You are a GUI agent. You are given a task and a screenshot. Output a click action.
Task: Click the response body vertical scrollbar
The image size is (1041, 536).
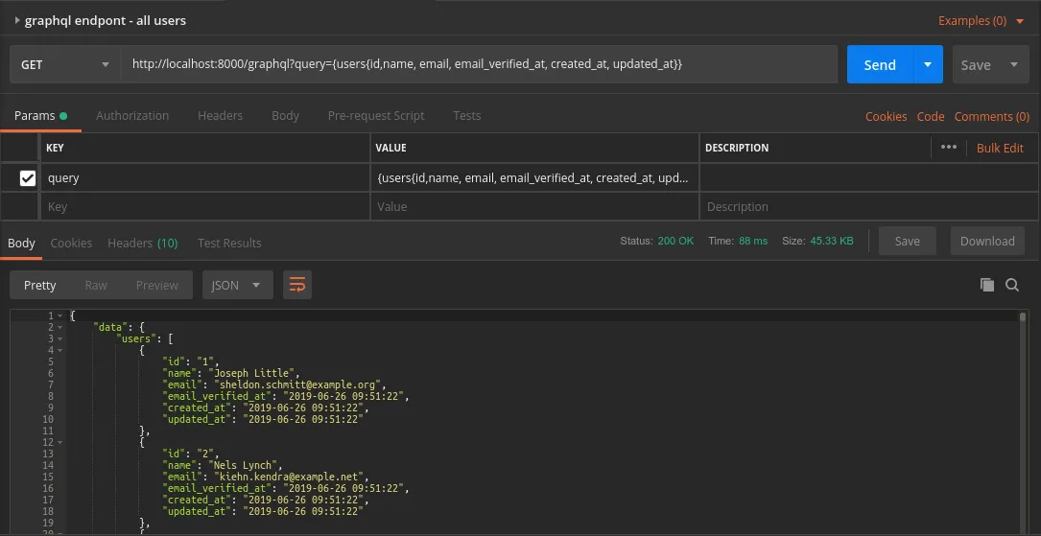pyautogui.click(x=1023, y=422)
